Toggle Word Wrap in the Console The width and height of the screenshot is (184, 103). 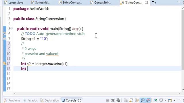point(137,100)
